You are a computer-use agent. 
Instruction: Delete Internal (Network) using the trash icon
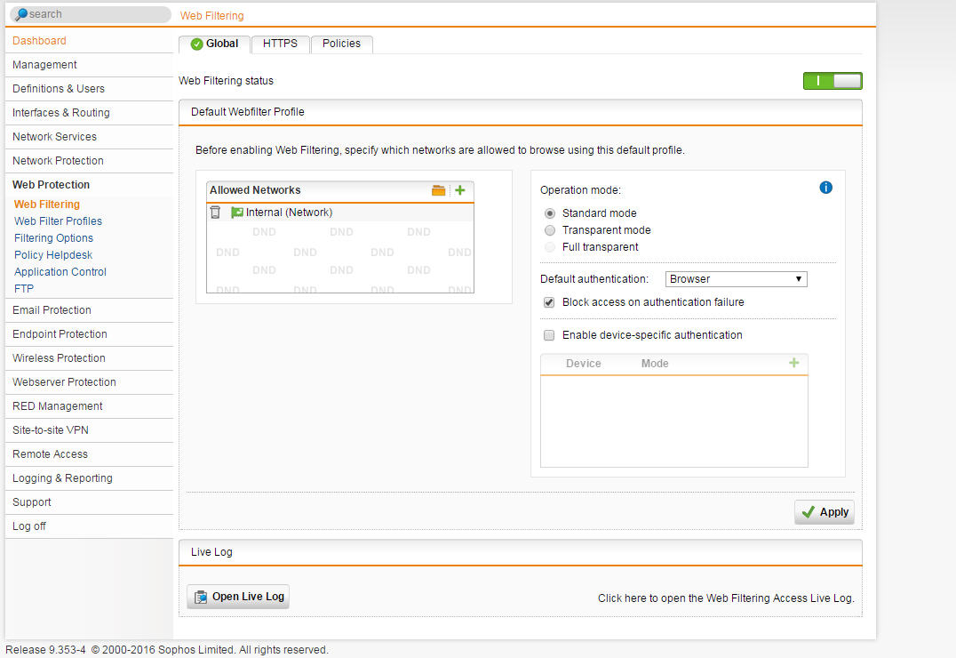pyautogui.click(x=215, y=213)
